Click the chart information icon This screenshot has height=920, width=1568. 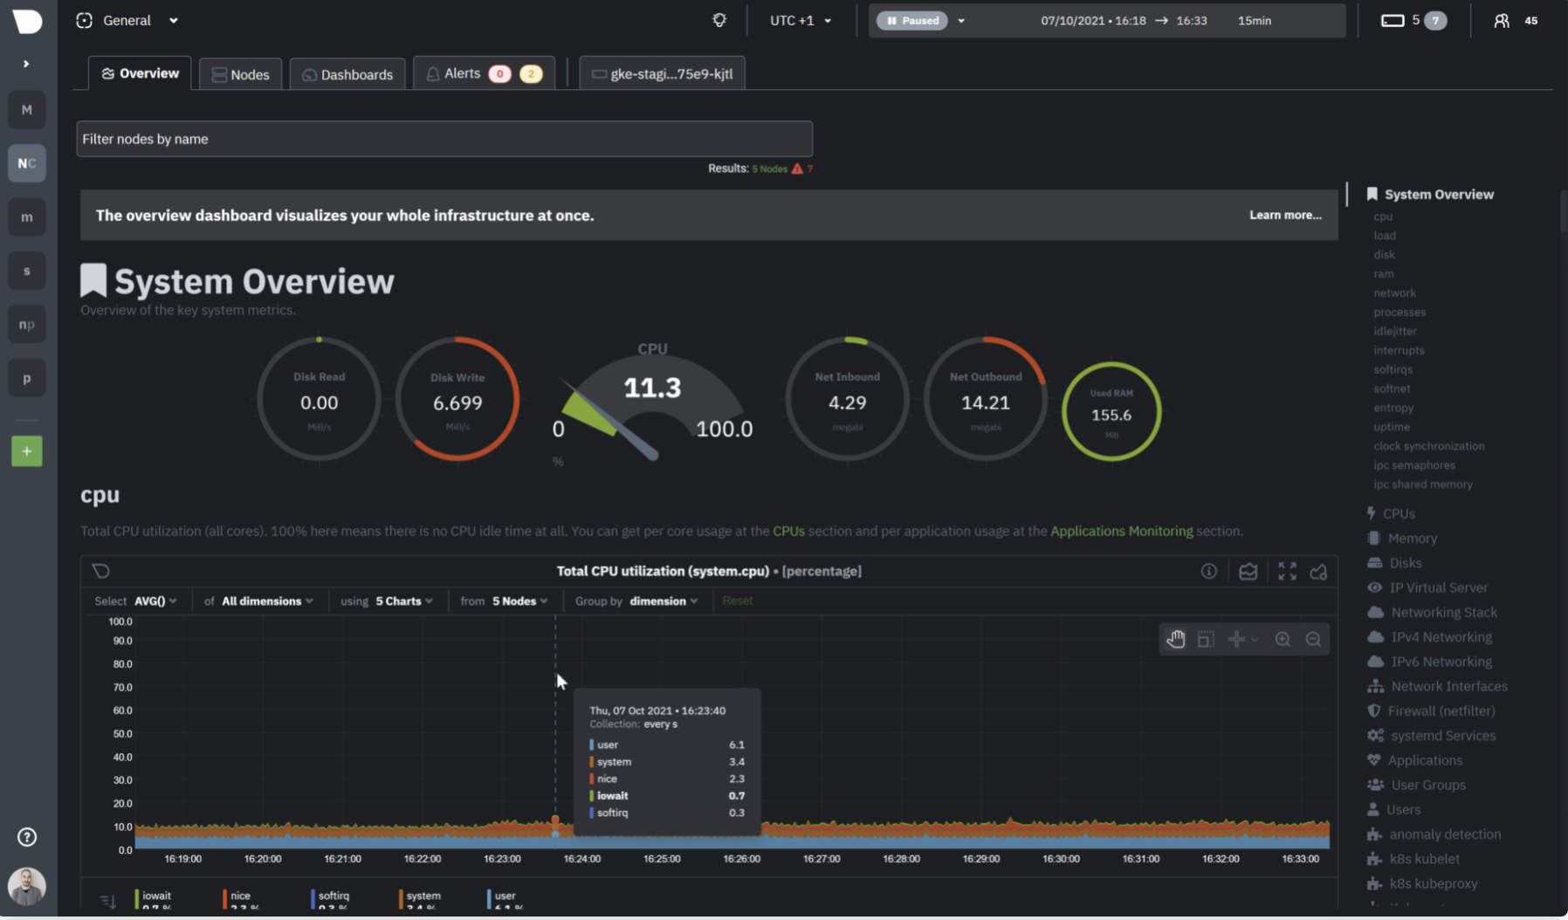coord(1208,571)
